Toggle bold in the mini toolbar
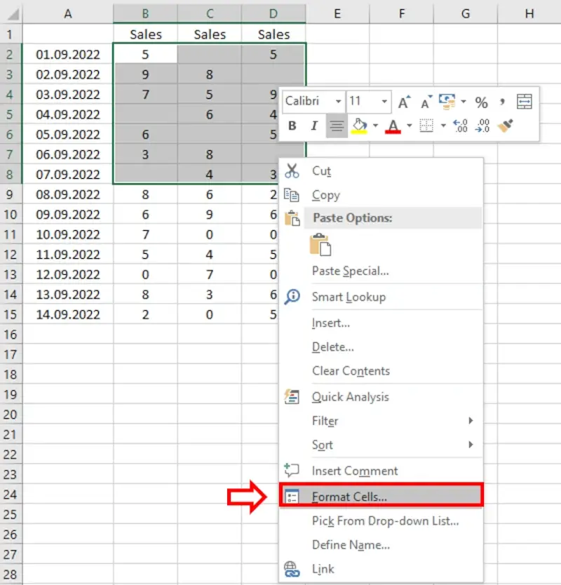561x585 pixels. [x=292, y=126]
